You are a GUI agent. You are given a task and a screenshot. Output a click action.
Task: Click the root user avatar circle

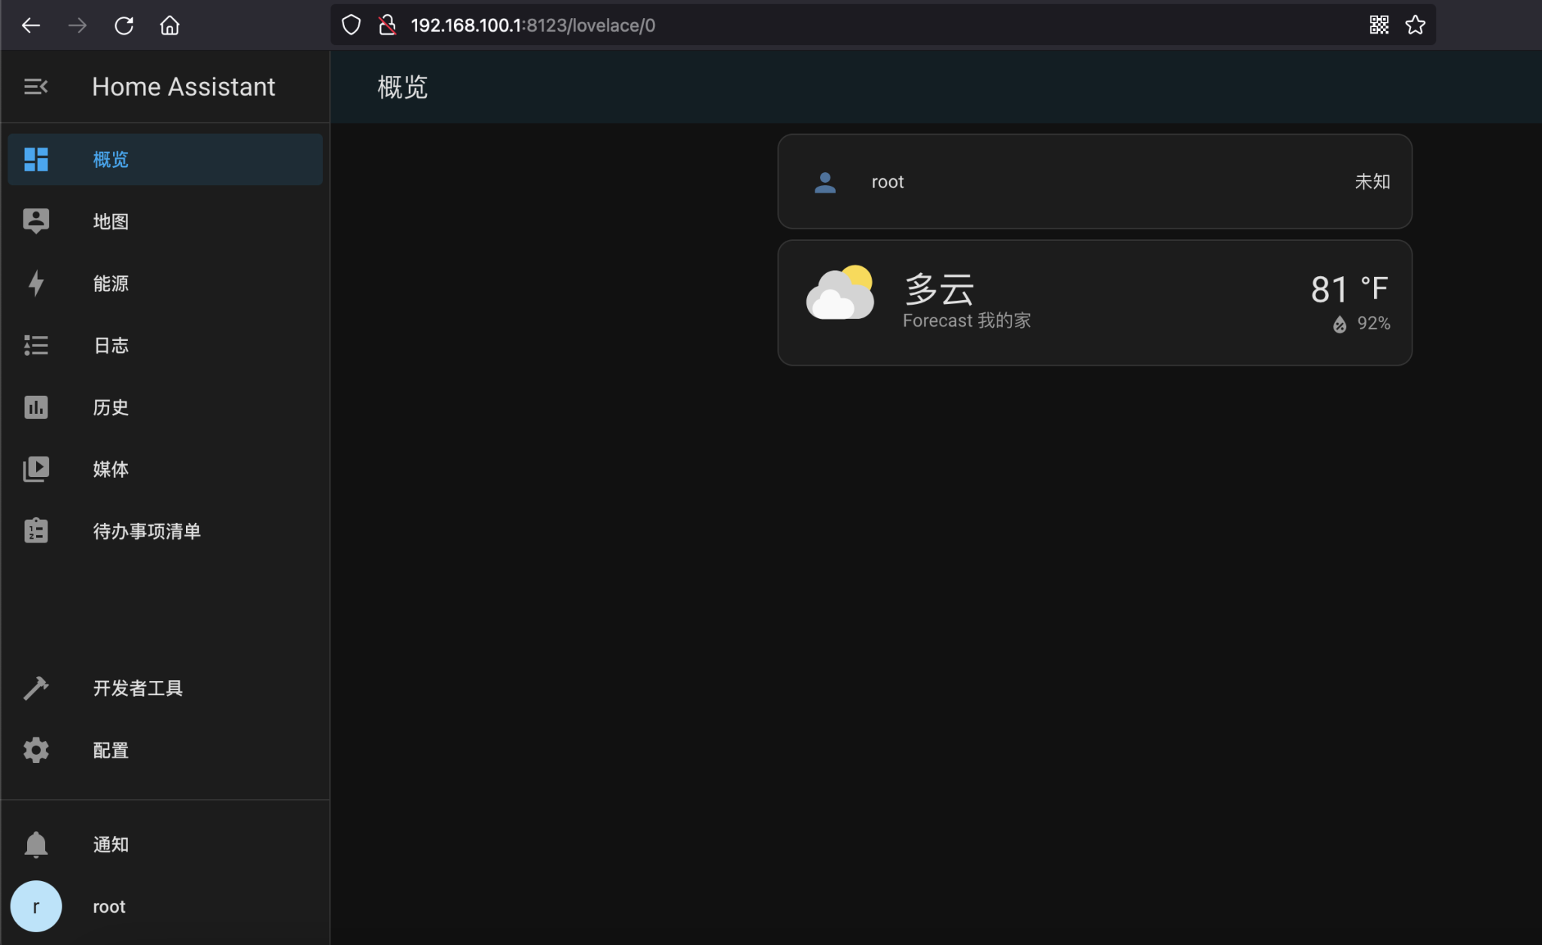tap(36, 906)
